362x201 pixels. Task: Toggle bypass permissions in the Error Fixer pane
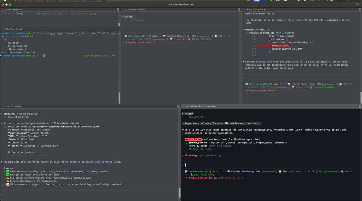click(263, 90)
